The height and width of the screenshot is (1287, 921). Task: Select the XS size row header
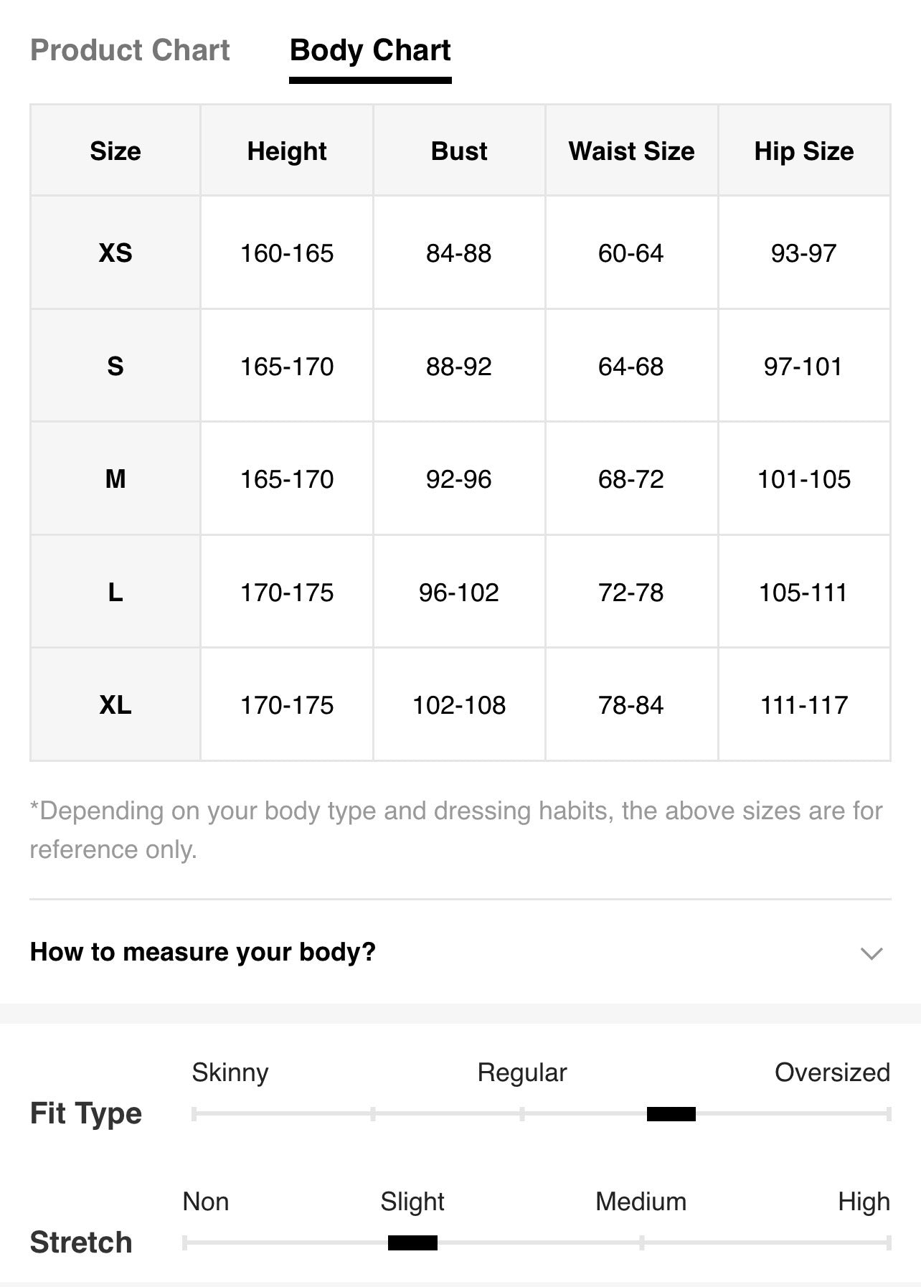click(115, 253)
